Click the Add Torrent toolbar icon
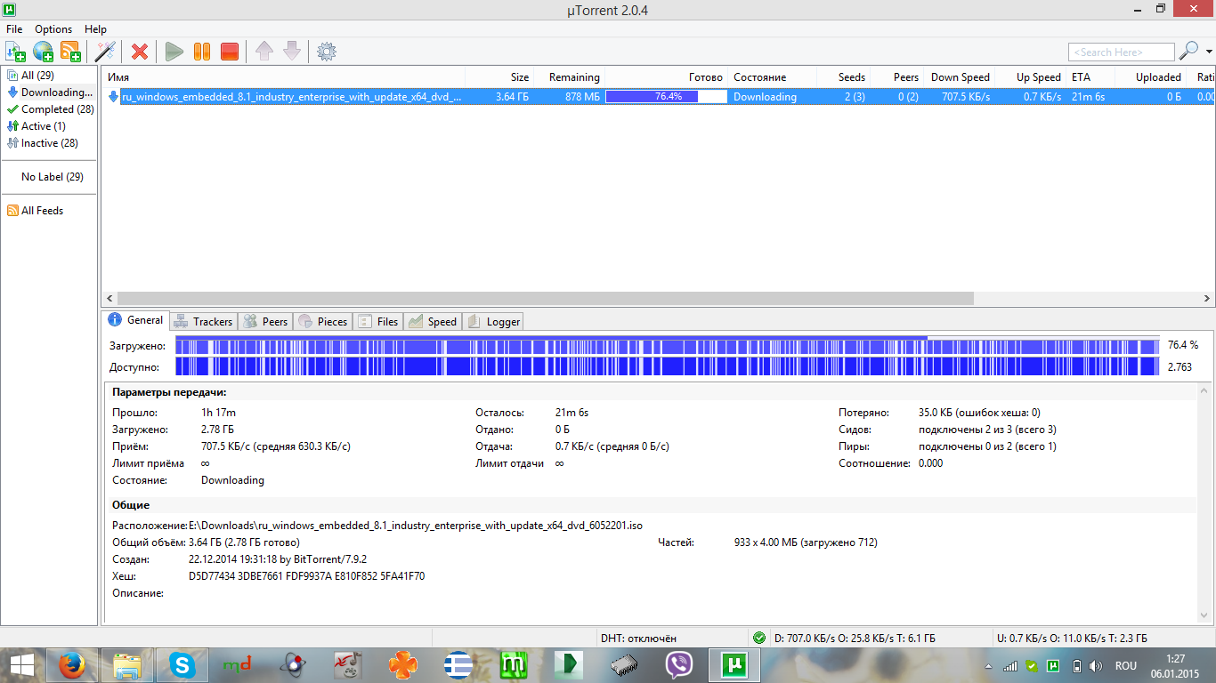The height and width of the screenshot is (683, 1216). [15, 52]
